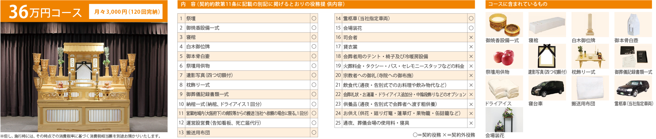
Task: Click the large altar photograph
Action: [x=84, y=77]
